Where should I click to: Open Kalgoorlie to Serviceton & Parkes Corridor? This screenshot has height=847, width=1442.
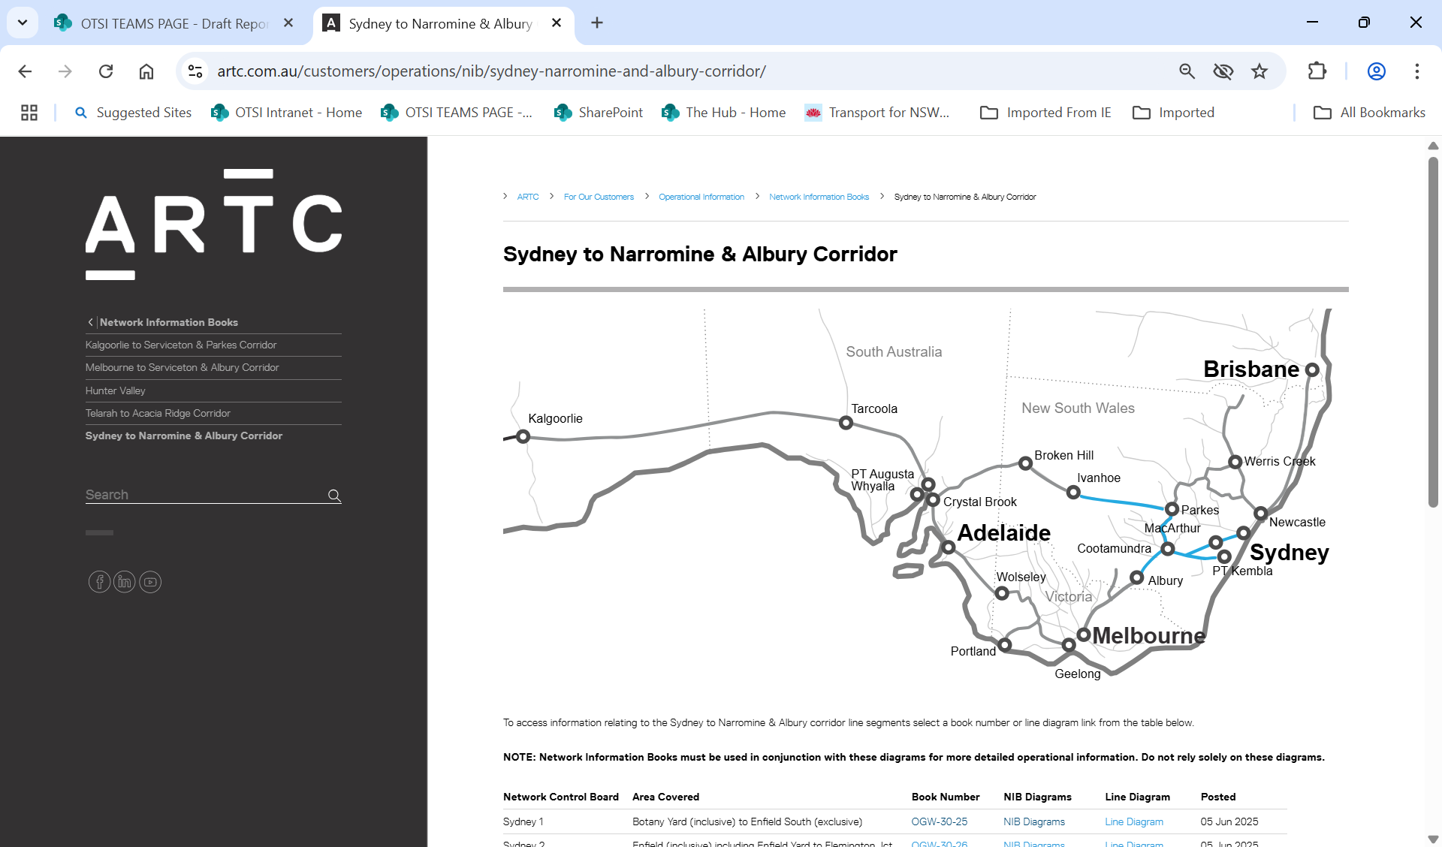181,345
